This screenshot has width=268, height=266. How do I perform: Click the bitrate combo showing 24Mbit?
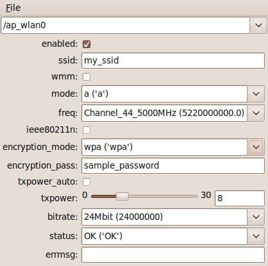point(164,217)
